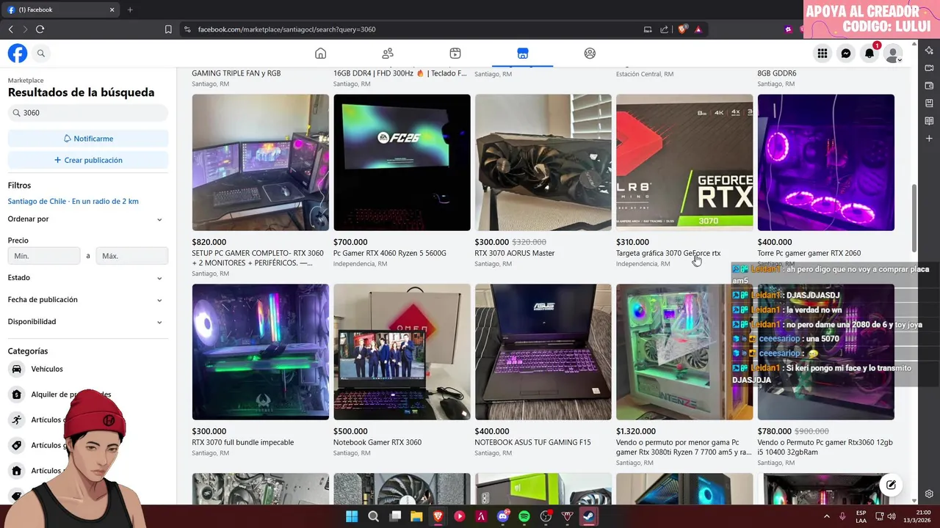
Task: Click the Crear publicación button
Action: (x=88, y=160)
